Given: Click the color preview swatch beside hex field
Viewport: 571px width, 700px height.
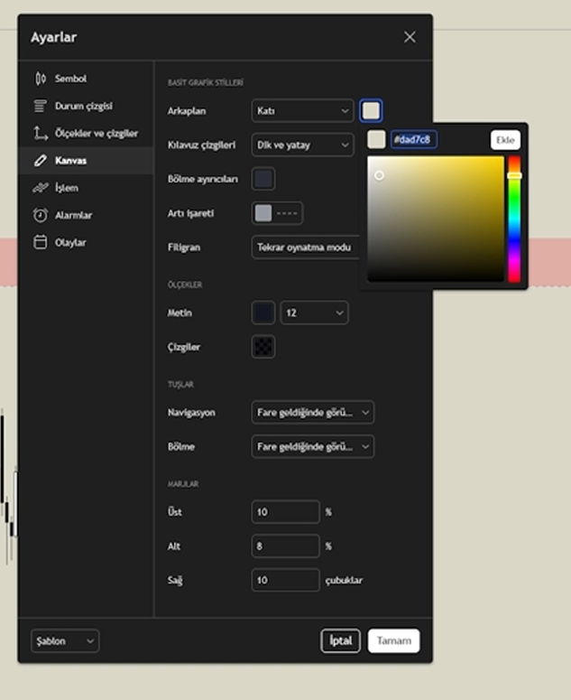Looking at the screenshot, I should tap(377, 140).
